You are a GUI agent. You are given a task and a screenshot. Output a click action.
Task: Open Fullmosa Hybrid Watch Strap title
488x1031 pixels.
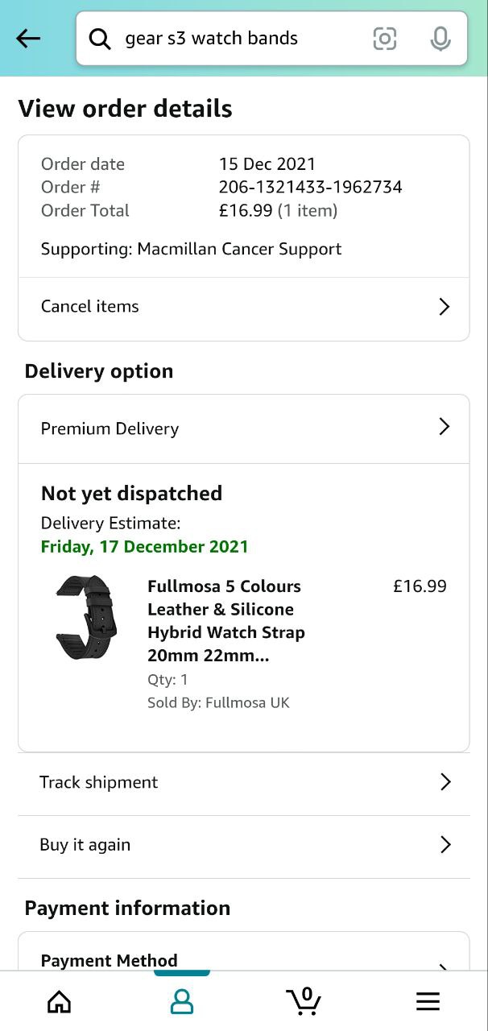pos(225,621)
